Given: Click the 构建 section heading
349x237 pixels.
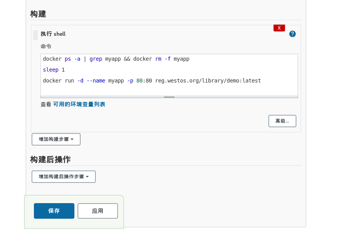Looking at the screenshot, I should [x=38, y=14].
